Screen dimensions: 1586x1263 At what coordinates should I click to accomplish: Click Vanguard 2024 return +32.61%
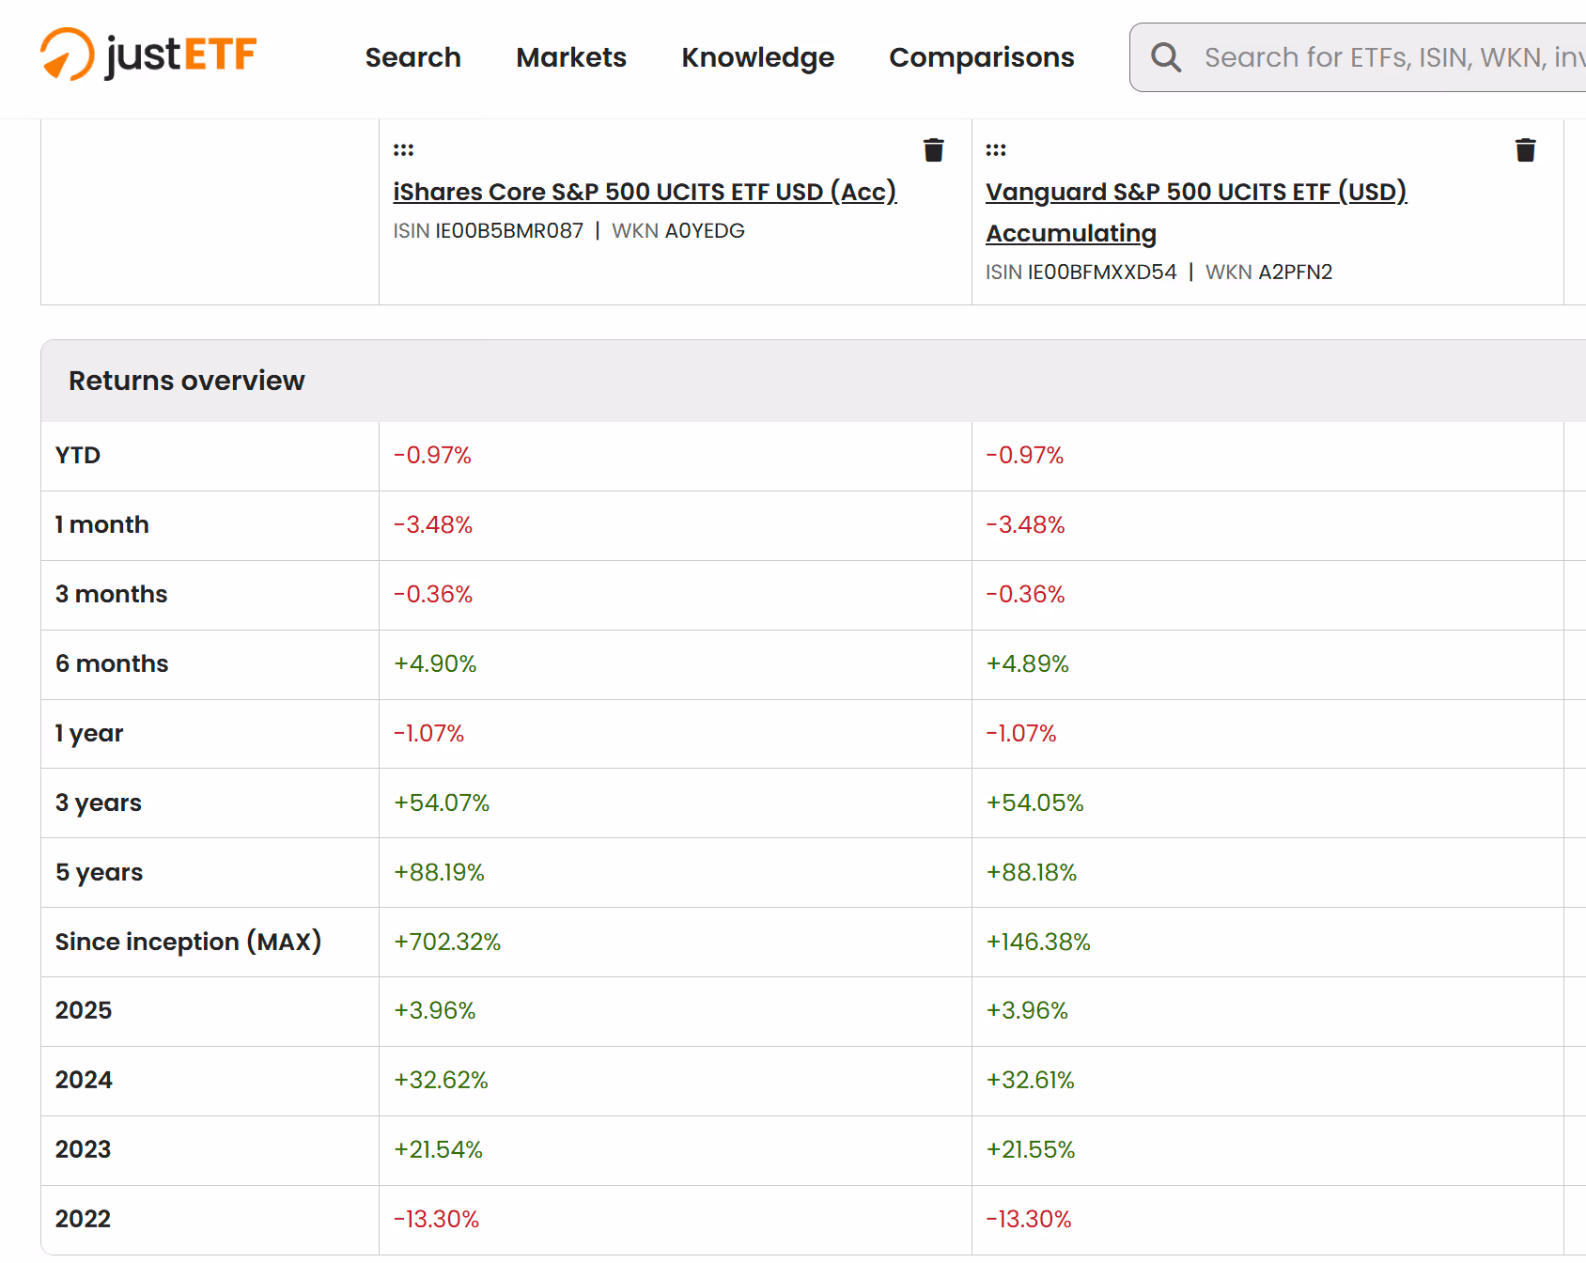pyautogui.click(x=1031, y=1081)
